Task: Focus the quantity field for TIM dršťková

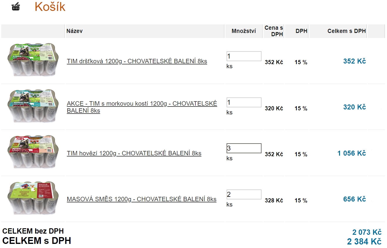Action: 244,56
